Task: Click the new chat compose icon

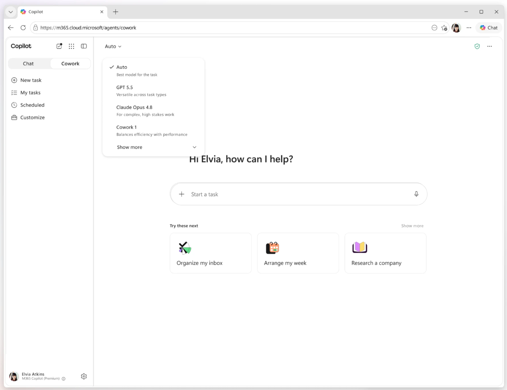Action: tap(59, 46)
